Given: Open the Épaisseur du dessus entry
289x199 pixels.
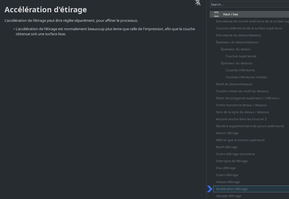Looking at the screenshot, I should point(235,49).
